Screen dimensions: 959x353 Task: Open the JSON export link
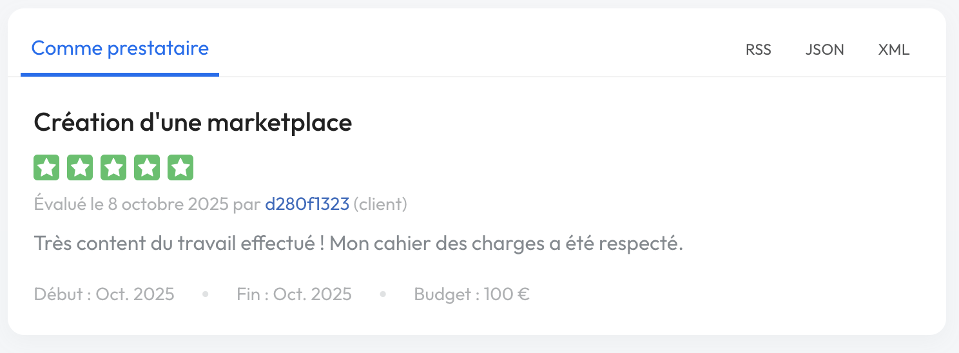point(824,50)
